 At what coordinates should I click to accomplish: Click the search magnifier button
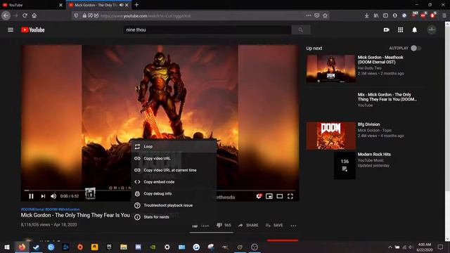(x=300, y=30)
